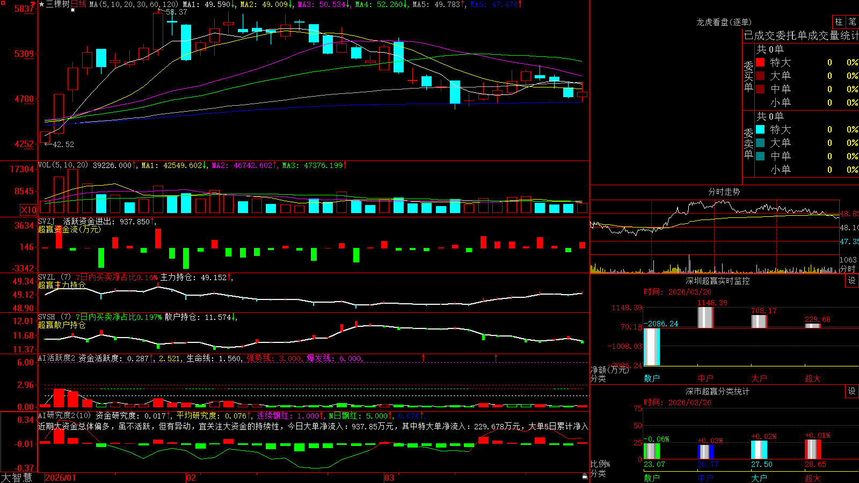Click the 已成交委托单成交量统计 header

[x=801, y=35]
